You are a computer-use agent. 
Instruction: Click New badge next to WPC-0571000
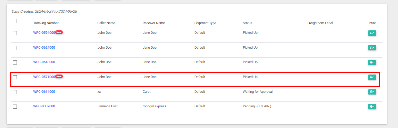(59, 76)
